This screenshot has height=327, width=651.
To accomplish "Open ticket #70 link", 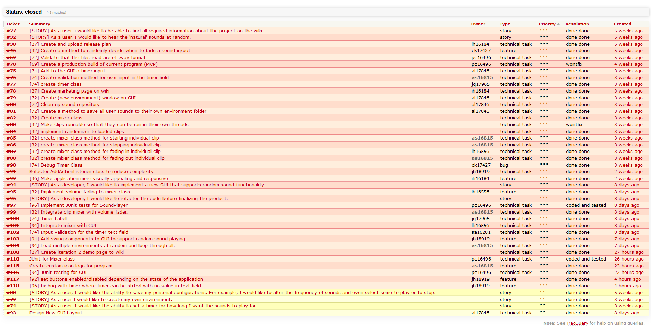I will coord(11,64).
